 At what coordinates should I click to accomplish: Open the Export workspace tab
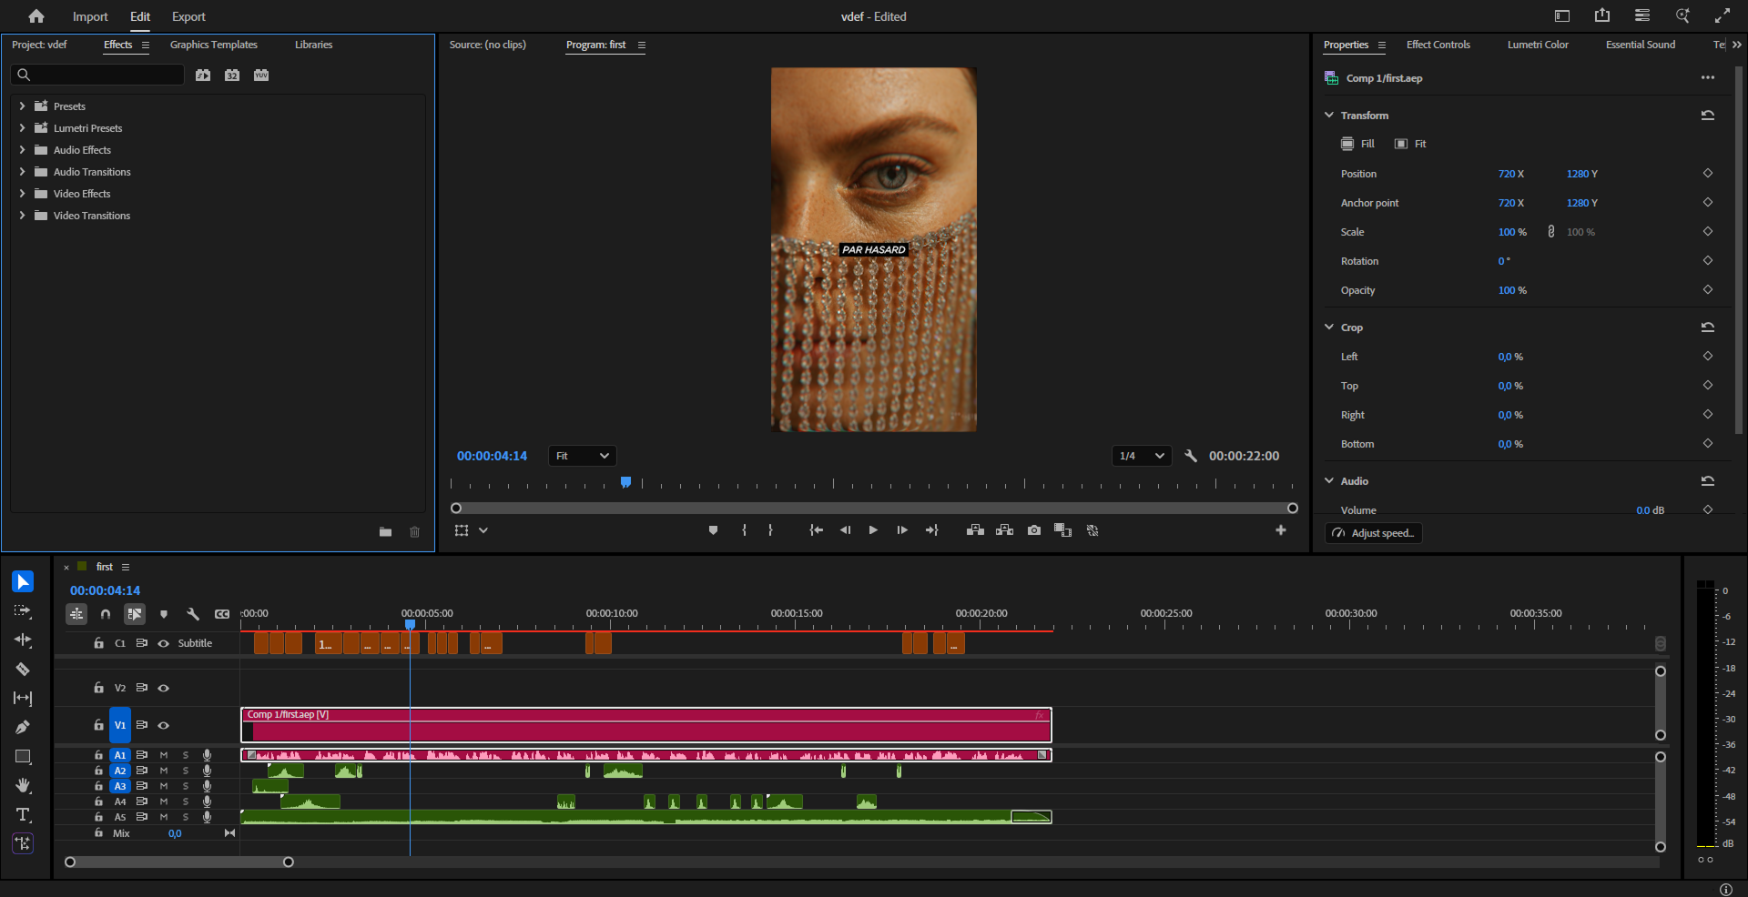pyautogui.click(x=188, y=16)
